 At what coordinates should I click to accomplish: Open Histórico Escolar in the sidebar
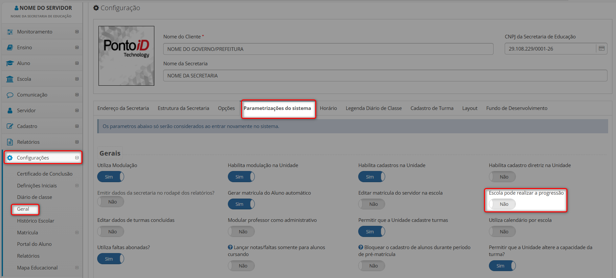[35, 221]
